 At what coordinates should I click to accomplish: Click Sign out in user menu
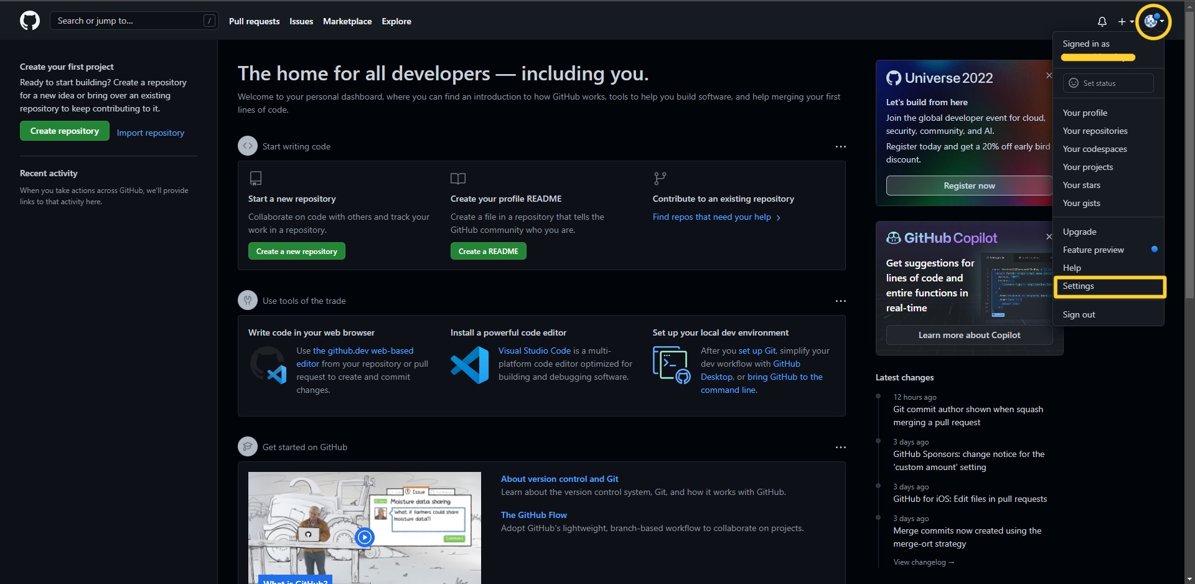pyautogui.click(x=1108, y=314)
